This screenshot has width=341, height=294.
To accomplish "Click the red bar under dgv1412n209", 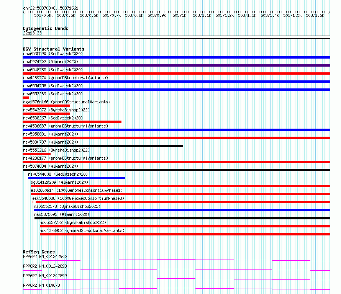I will click(180, 186).
